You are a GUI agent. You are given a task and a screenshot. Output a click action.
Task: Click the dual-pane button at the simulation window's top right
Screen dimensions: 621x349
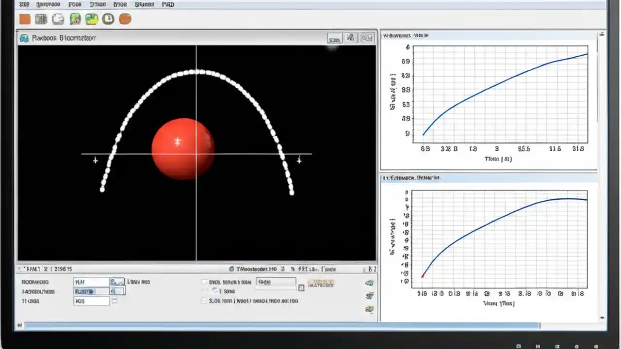tap(367, 38)
